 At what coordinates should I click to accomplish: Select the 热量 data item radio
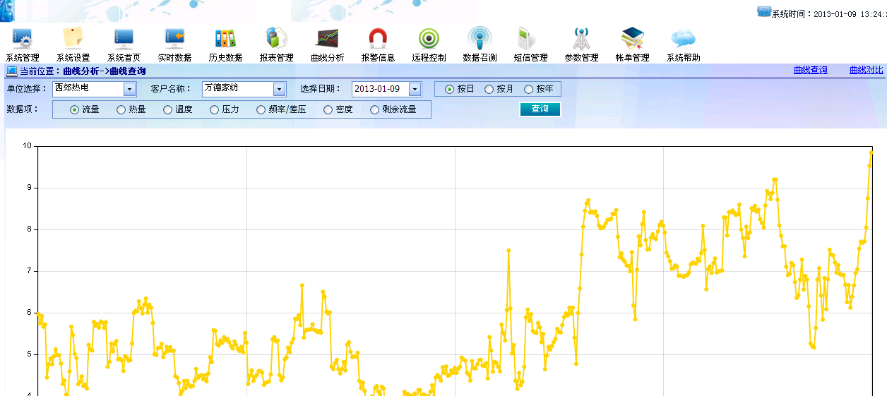[x=121, y=110]
